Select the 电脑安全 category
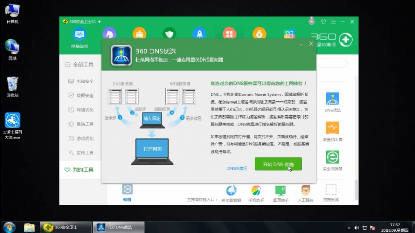The height and width of the screenshot is (233, 415). (81, 81)
